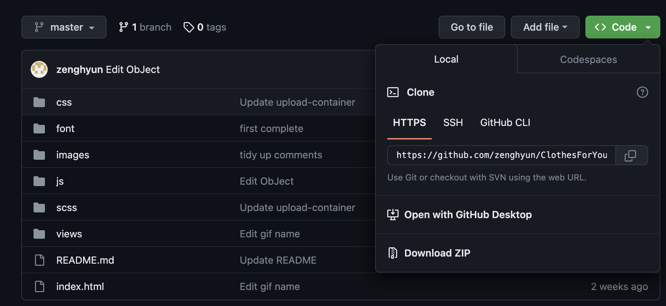Click the folder icon for scss
The image size is (666, 306).
coord(39,207)
